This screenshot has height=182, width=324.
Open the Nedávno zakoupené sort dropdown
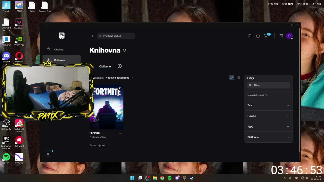pos(119,78)
